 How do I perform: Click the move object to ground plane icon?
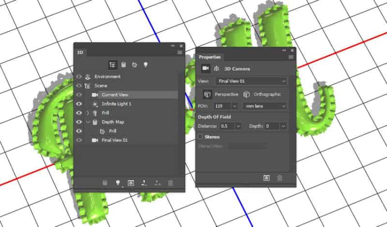(144, 183)
